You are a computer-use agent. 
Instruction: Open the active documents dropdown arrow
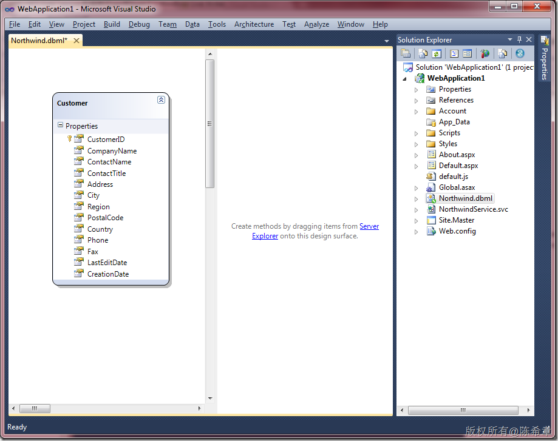pyautogui.click(x=387, y=41)
